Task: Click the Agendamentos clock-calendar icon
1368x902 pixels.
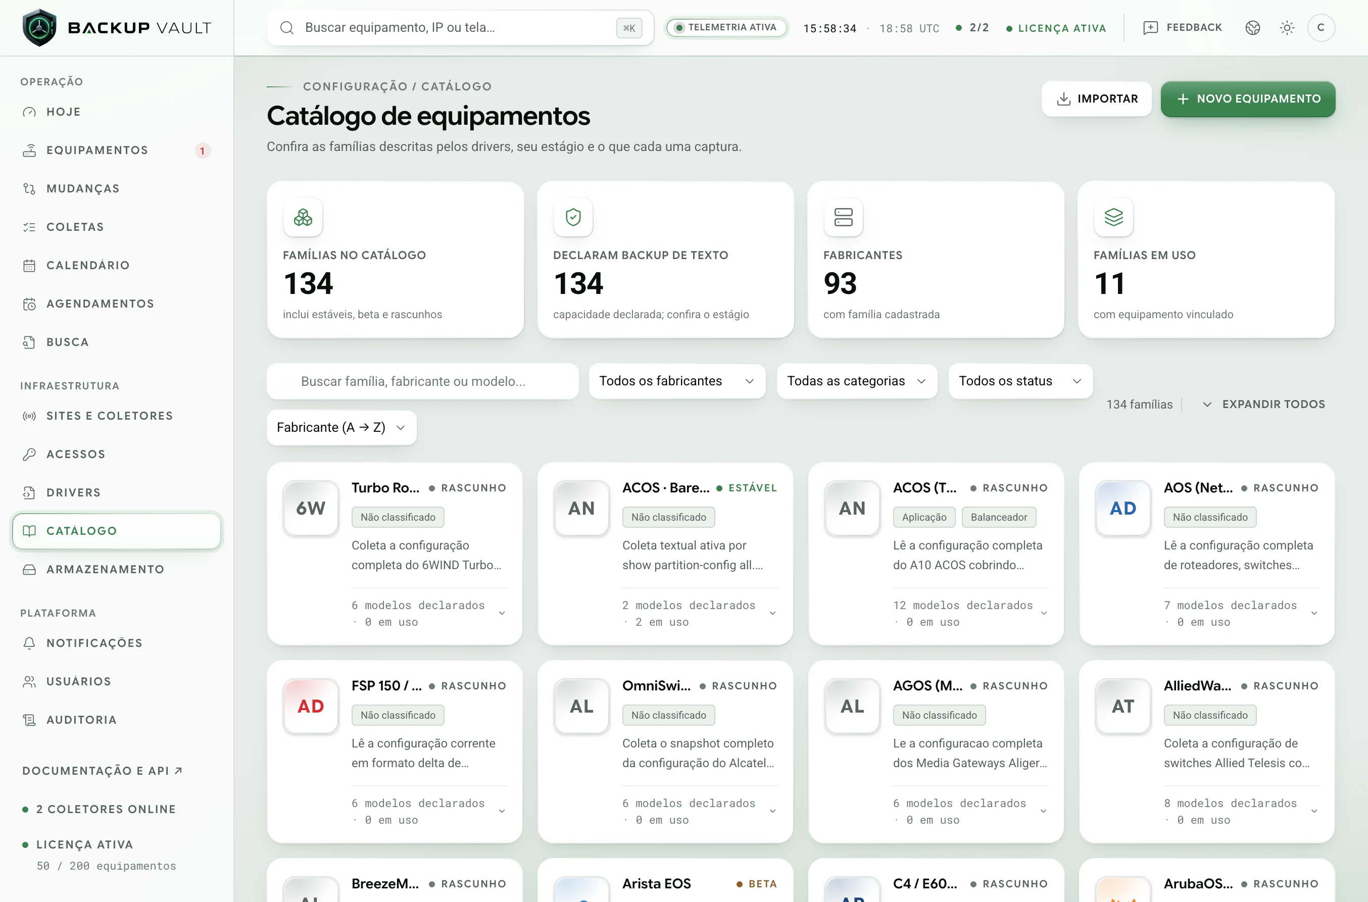Action: 29,304
